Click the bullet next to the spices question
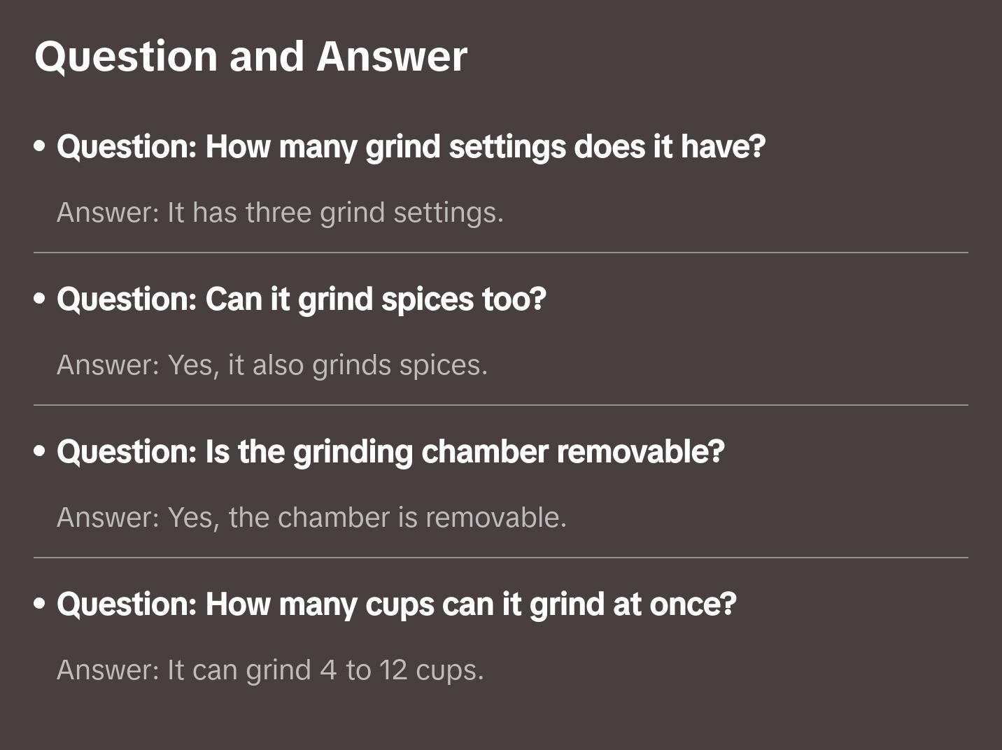This screenshot has height=750, width=1002. tap(40, 299)
